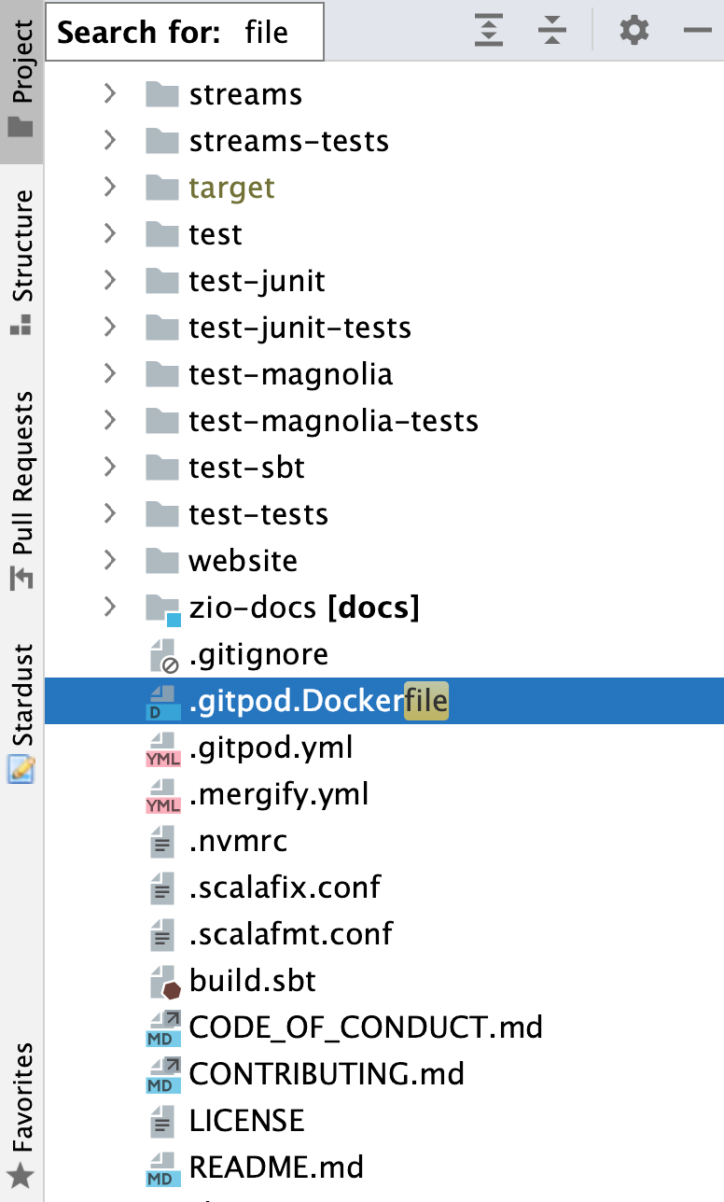Image resolution: width=724 pixels, height=1202 pixels.
Task: Hide the Project tool window
Action: click(697, 33)
